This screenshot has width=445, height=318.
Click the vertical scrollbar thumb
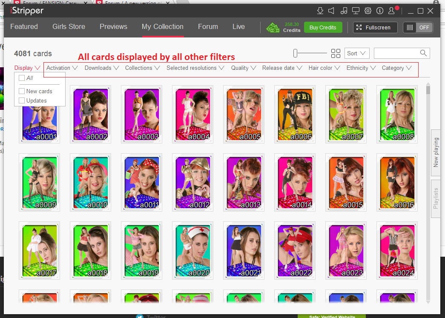coord(428,90)
